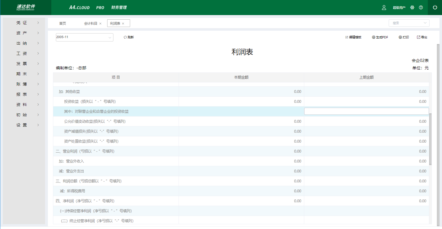Click the user profile icon
Image resolution: width=442 pixels, height=229 pixels.
384,8
